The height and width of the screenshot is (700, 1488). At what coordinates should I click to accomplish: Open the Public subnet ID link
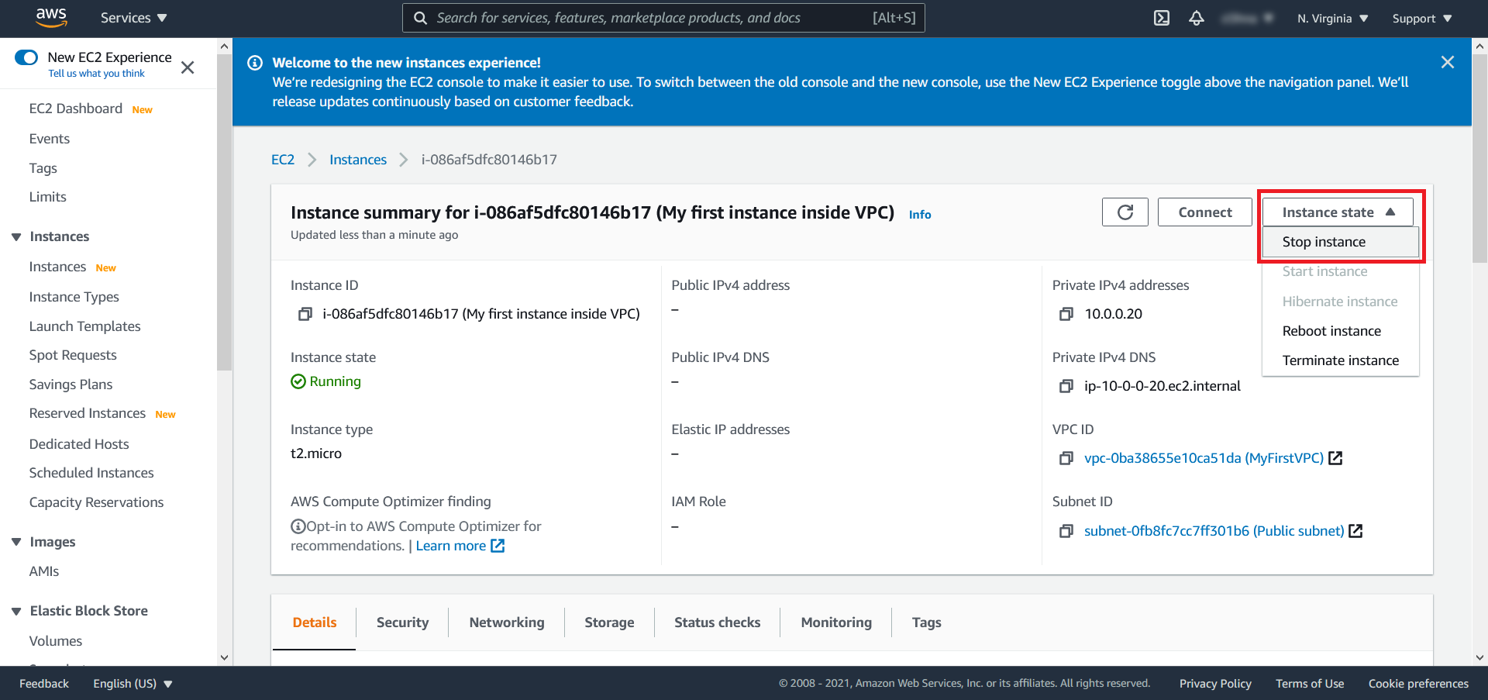pos(1214,531)
